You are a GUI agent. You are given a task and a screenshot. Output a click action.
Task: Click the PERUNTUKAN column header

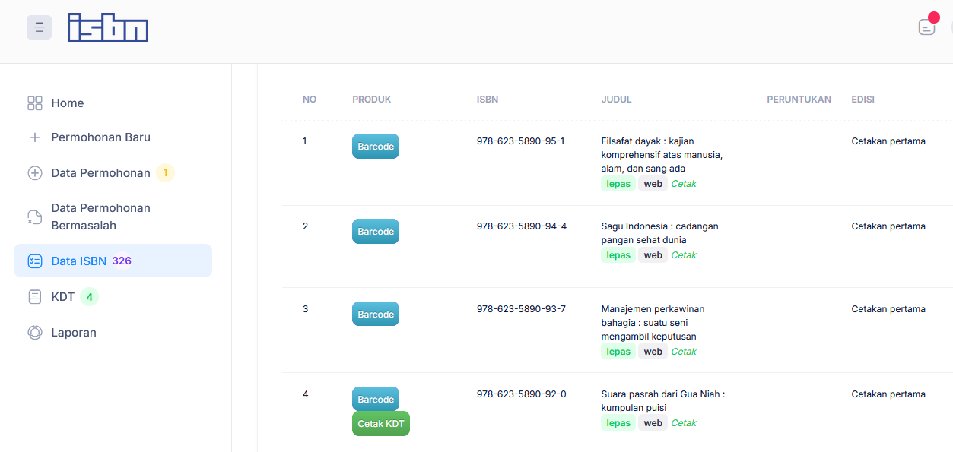click(799, 100)
